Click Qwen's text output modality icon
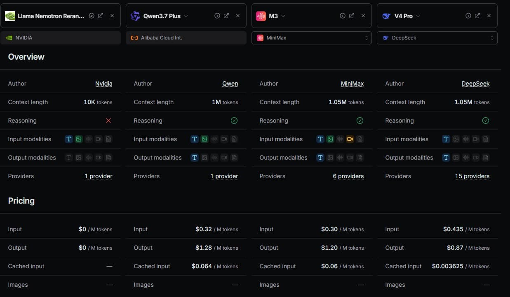This screenshot has height=297, width=510. pos(195,158)
